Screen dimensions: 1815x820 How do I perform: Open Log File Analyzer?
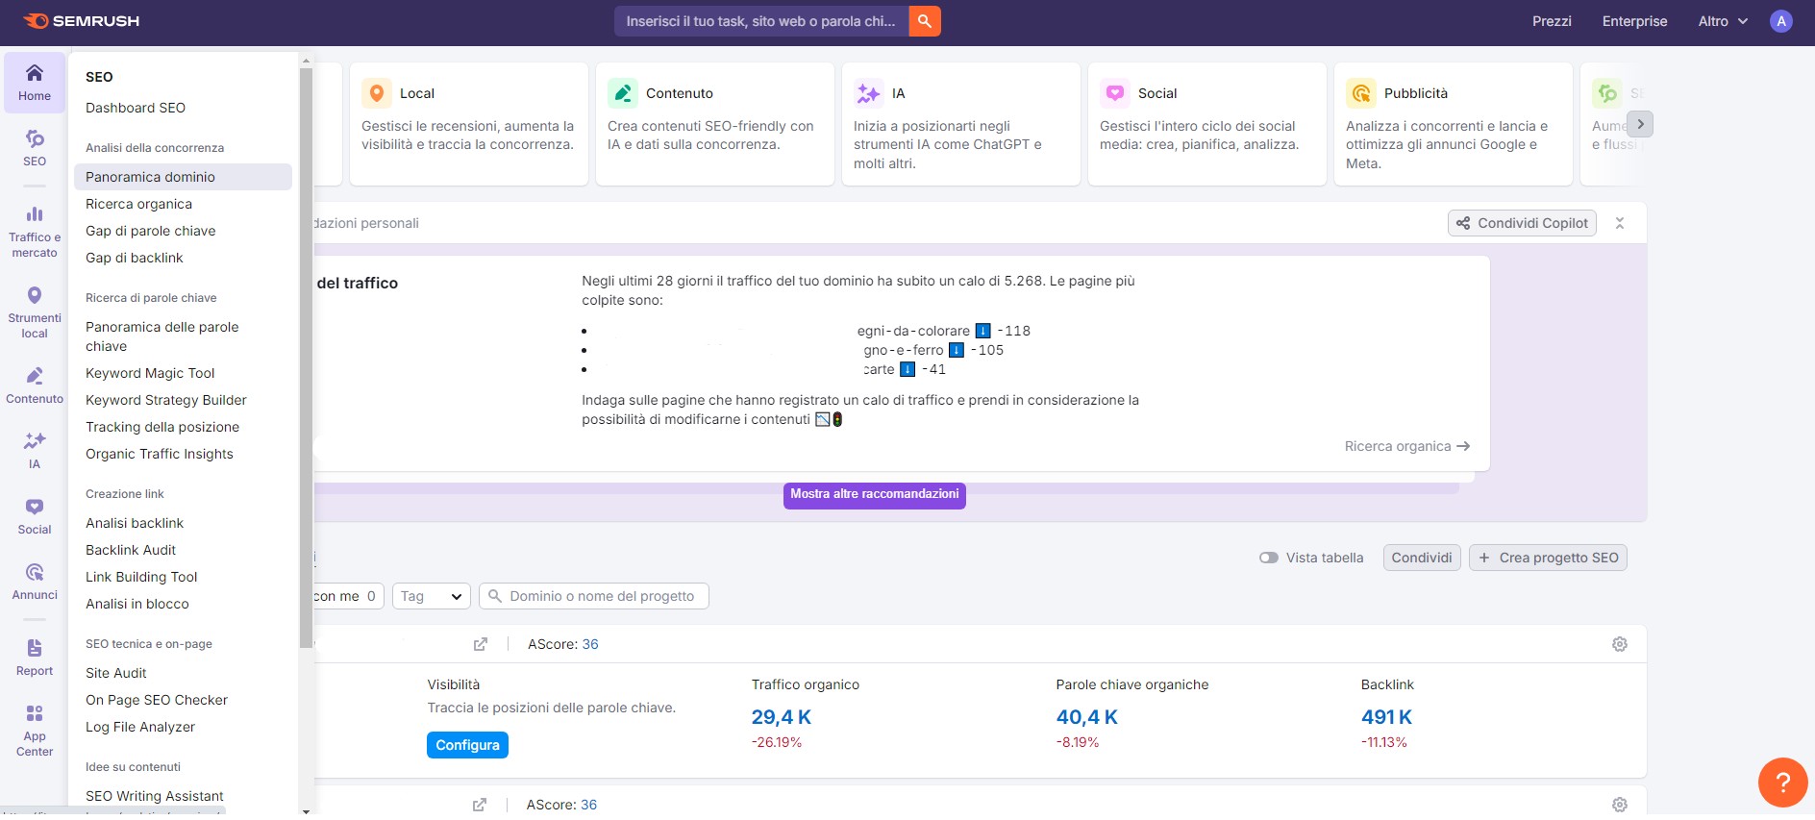140,727
